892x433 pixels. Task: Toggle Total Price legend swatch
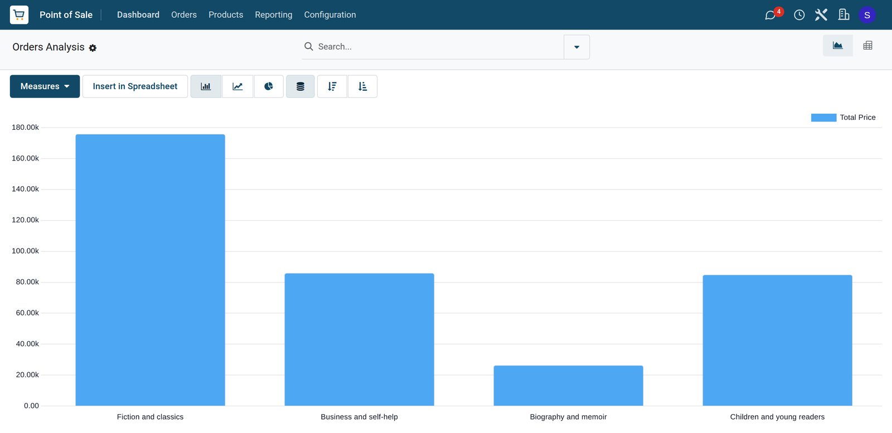pos(823,118)
